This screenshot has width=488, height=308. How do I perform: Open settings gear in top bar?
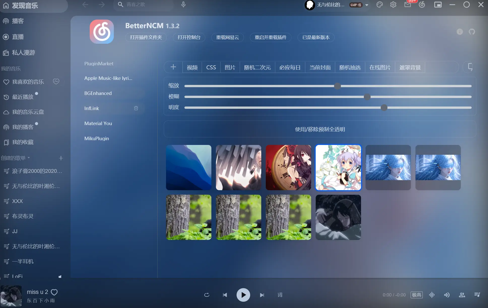393,5
